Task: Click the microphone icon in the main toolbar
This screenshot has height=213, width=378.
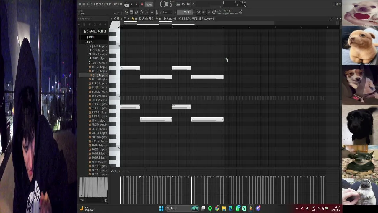Action: 157,12
